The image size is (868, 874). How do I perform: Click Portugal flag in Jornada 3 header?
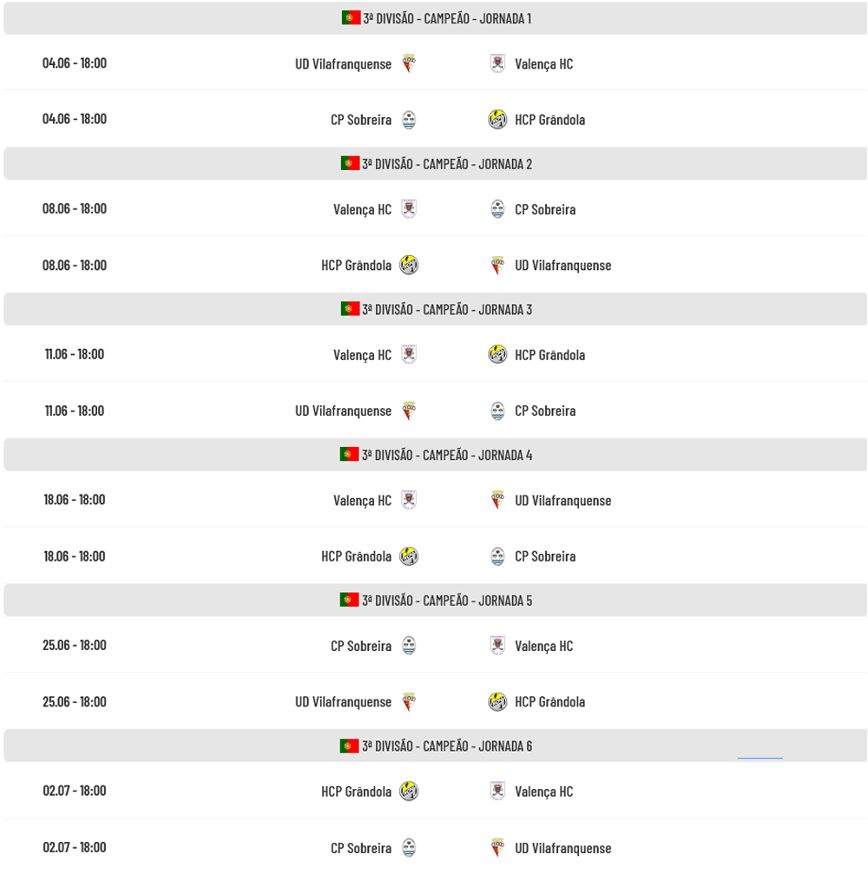tap(350, 309)
